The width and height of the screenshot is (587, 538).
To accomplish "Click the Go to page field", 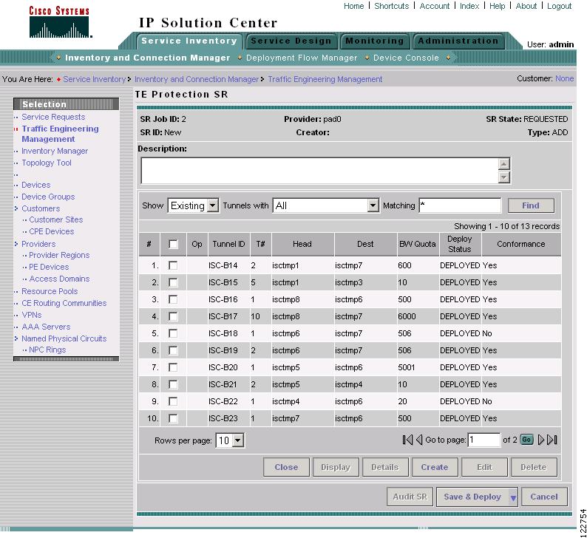I will click(x=483, y=440).
